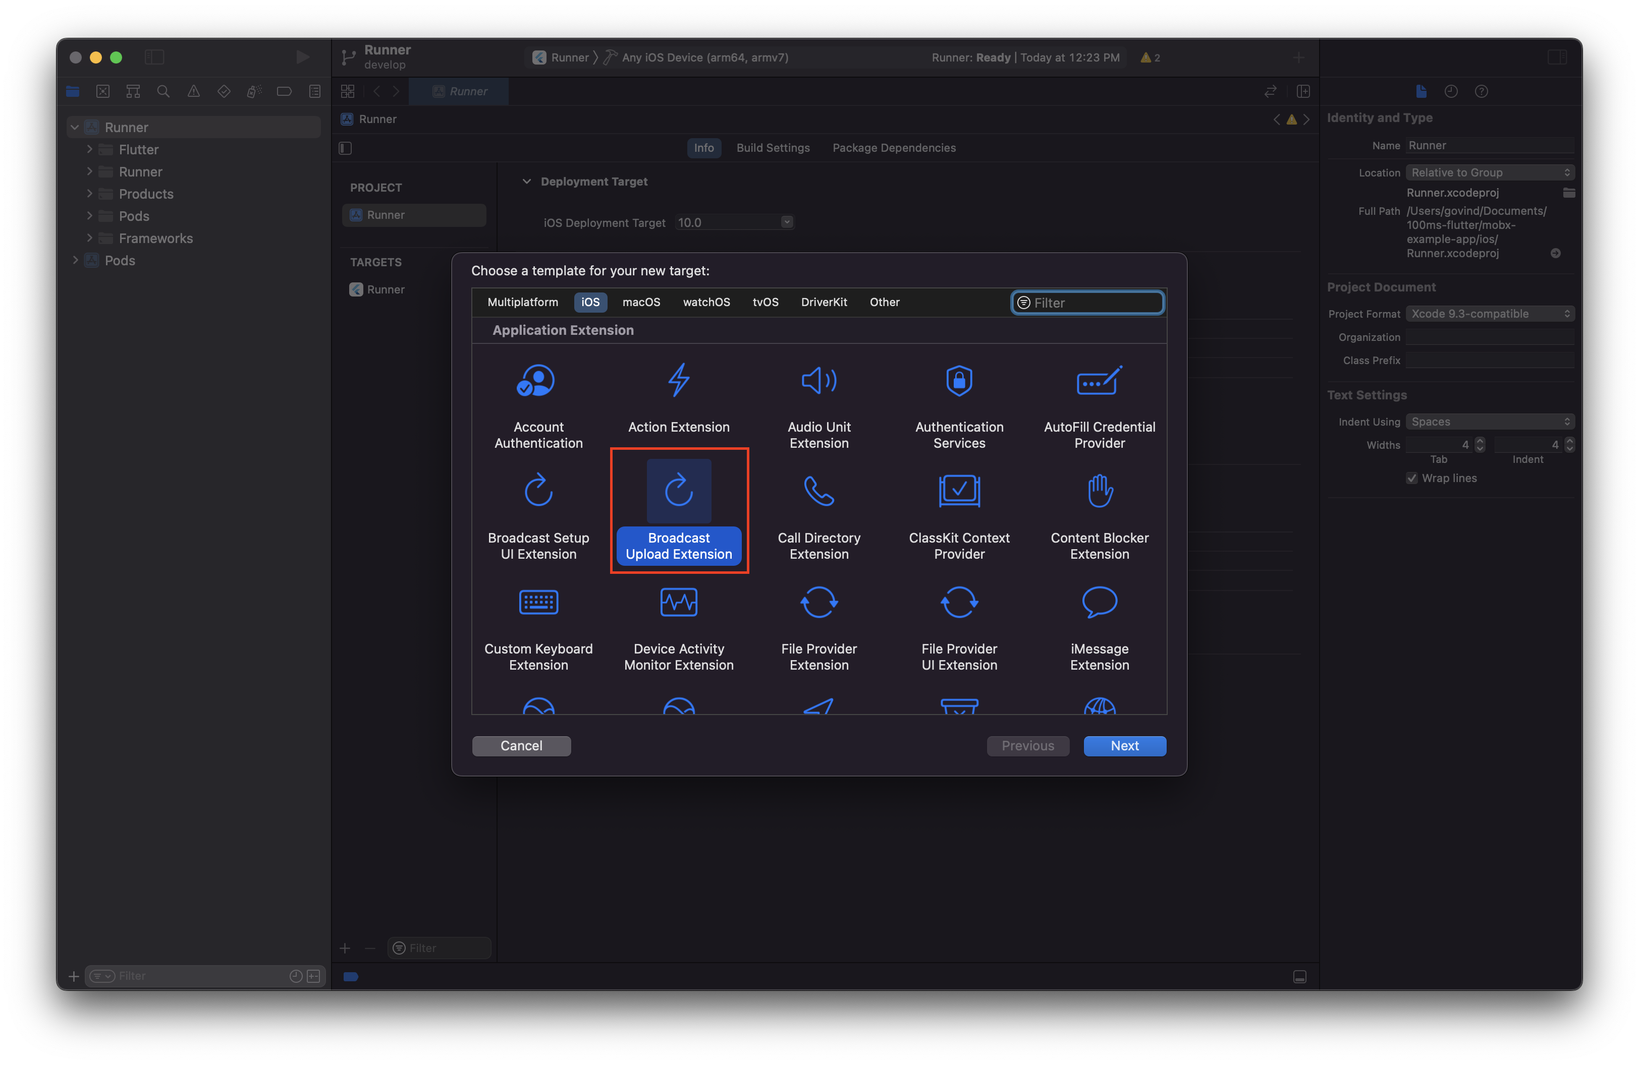Open the Find navigator magnifier icon
Image resolution: width=1639 pixels, height=1065 pixels.
click(x=163, y=91)
